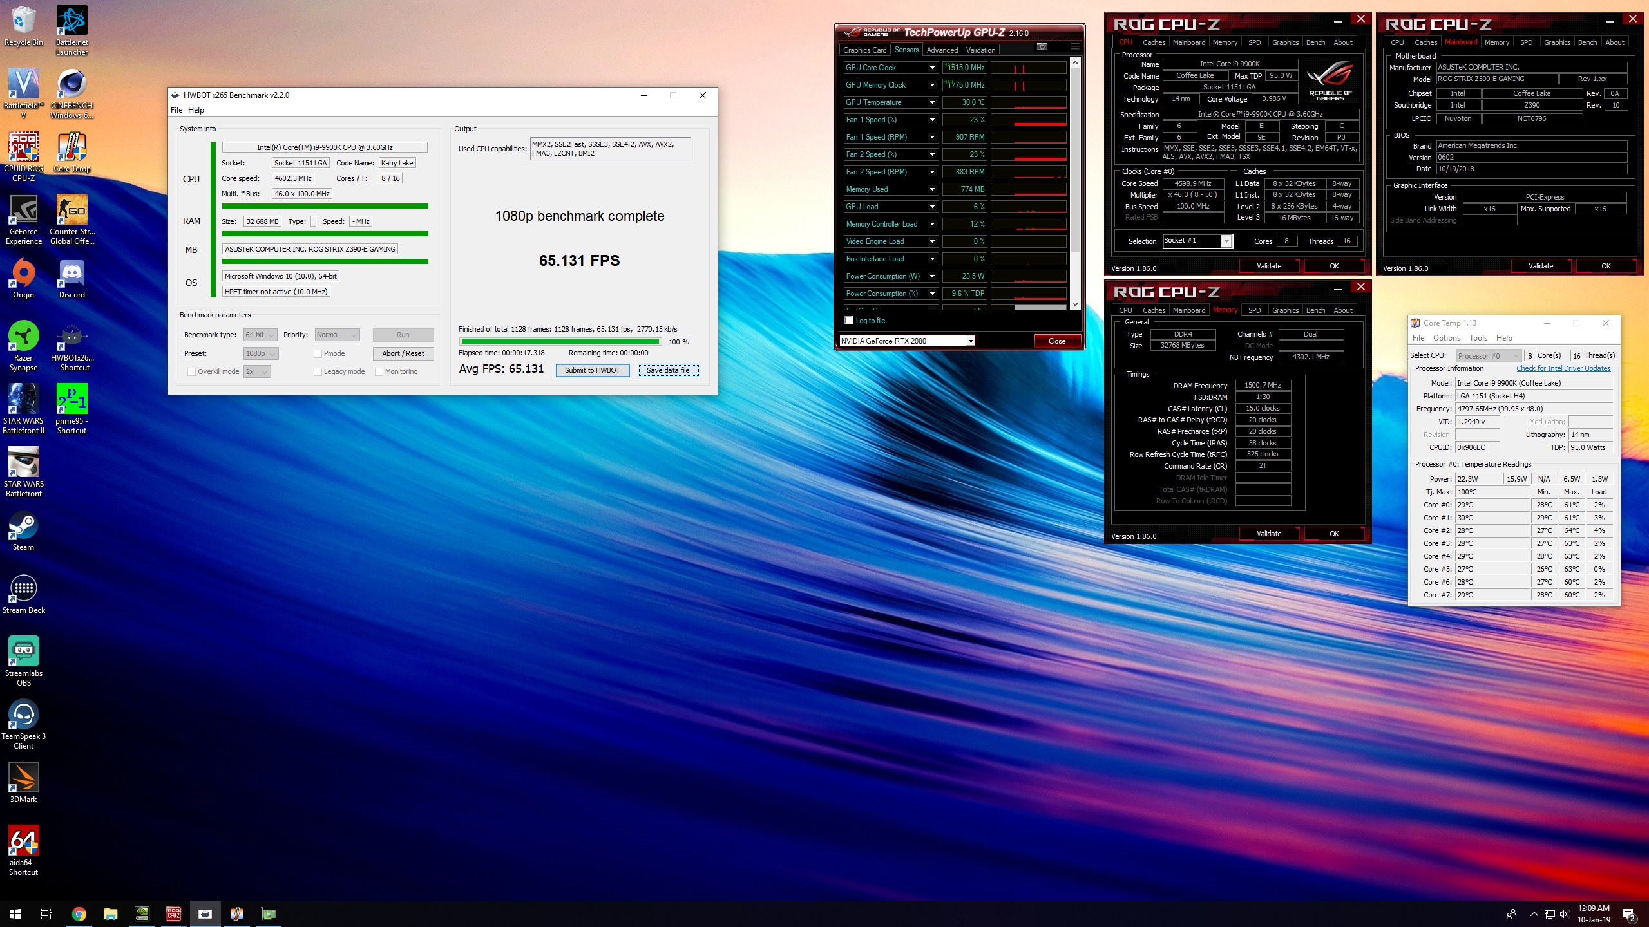
Task: Open the Overkill mode 2x dropdown
Action: (x=257, y=371)
